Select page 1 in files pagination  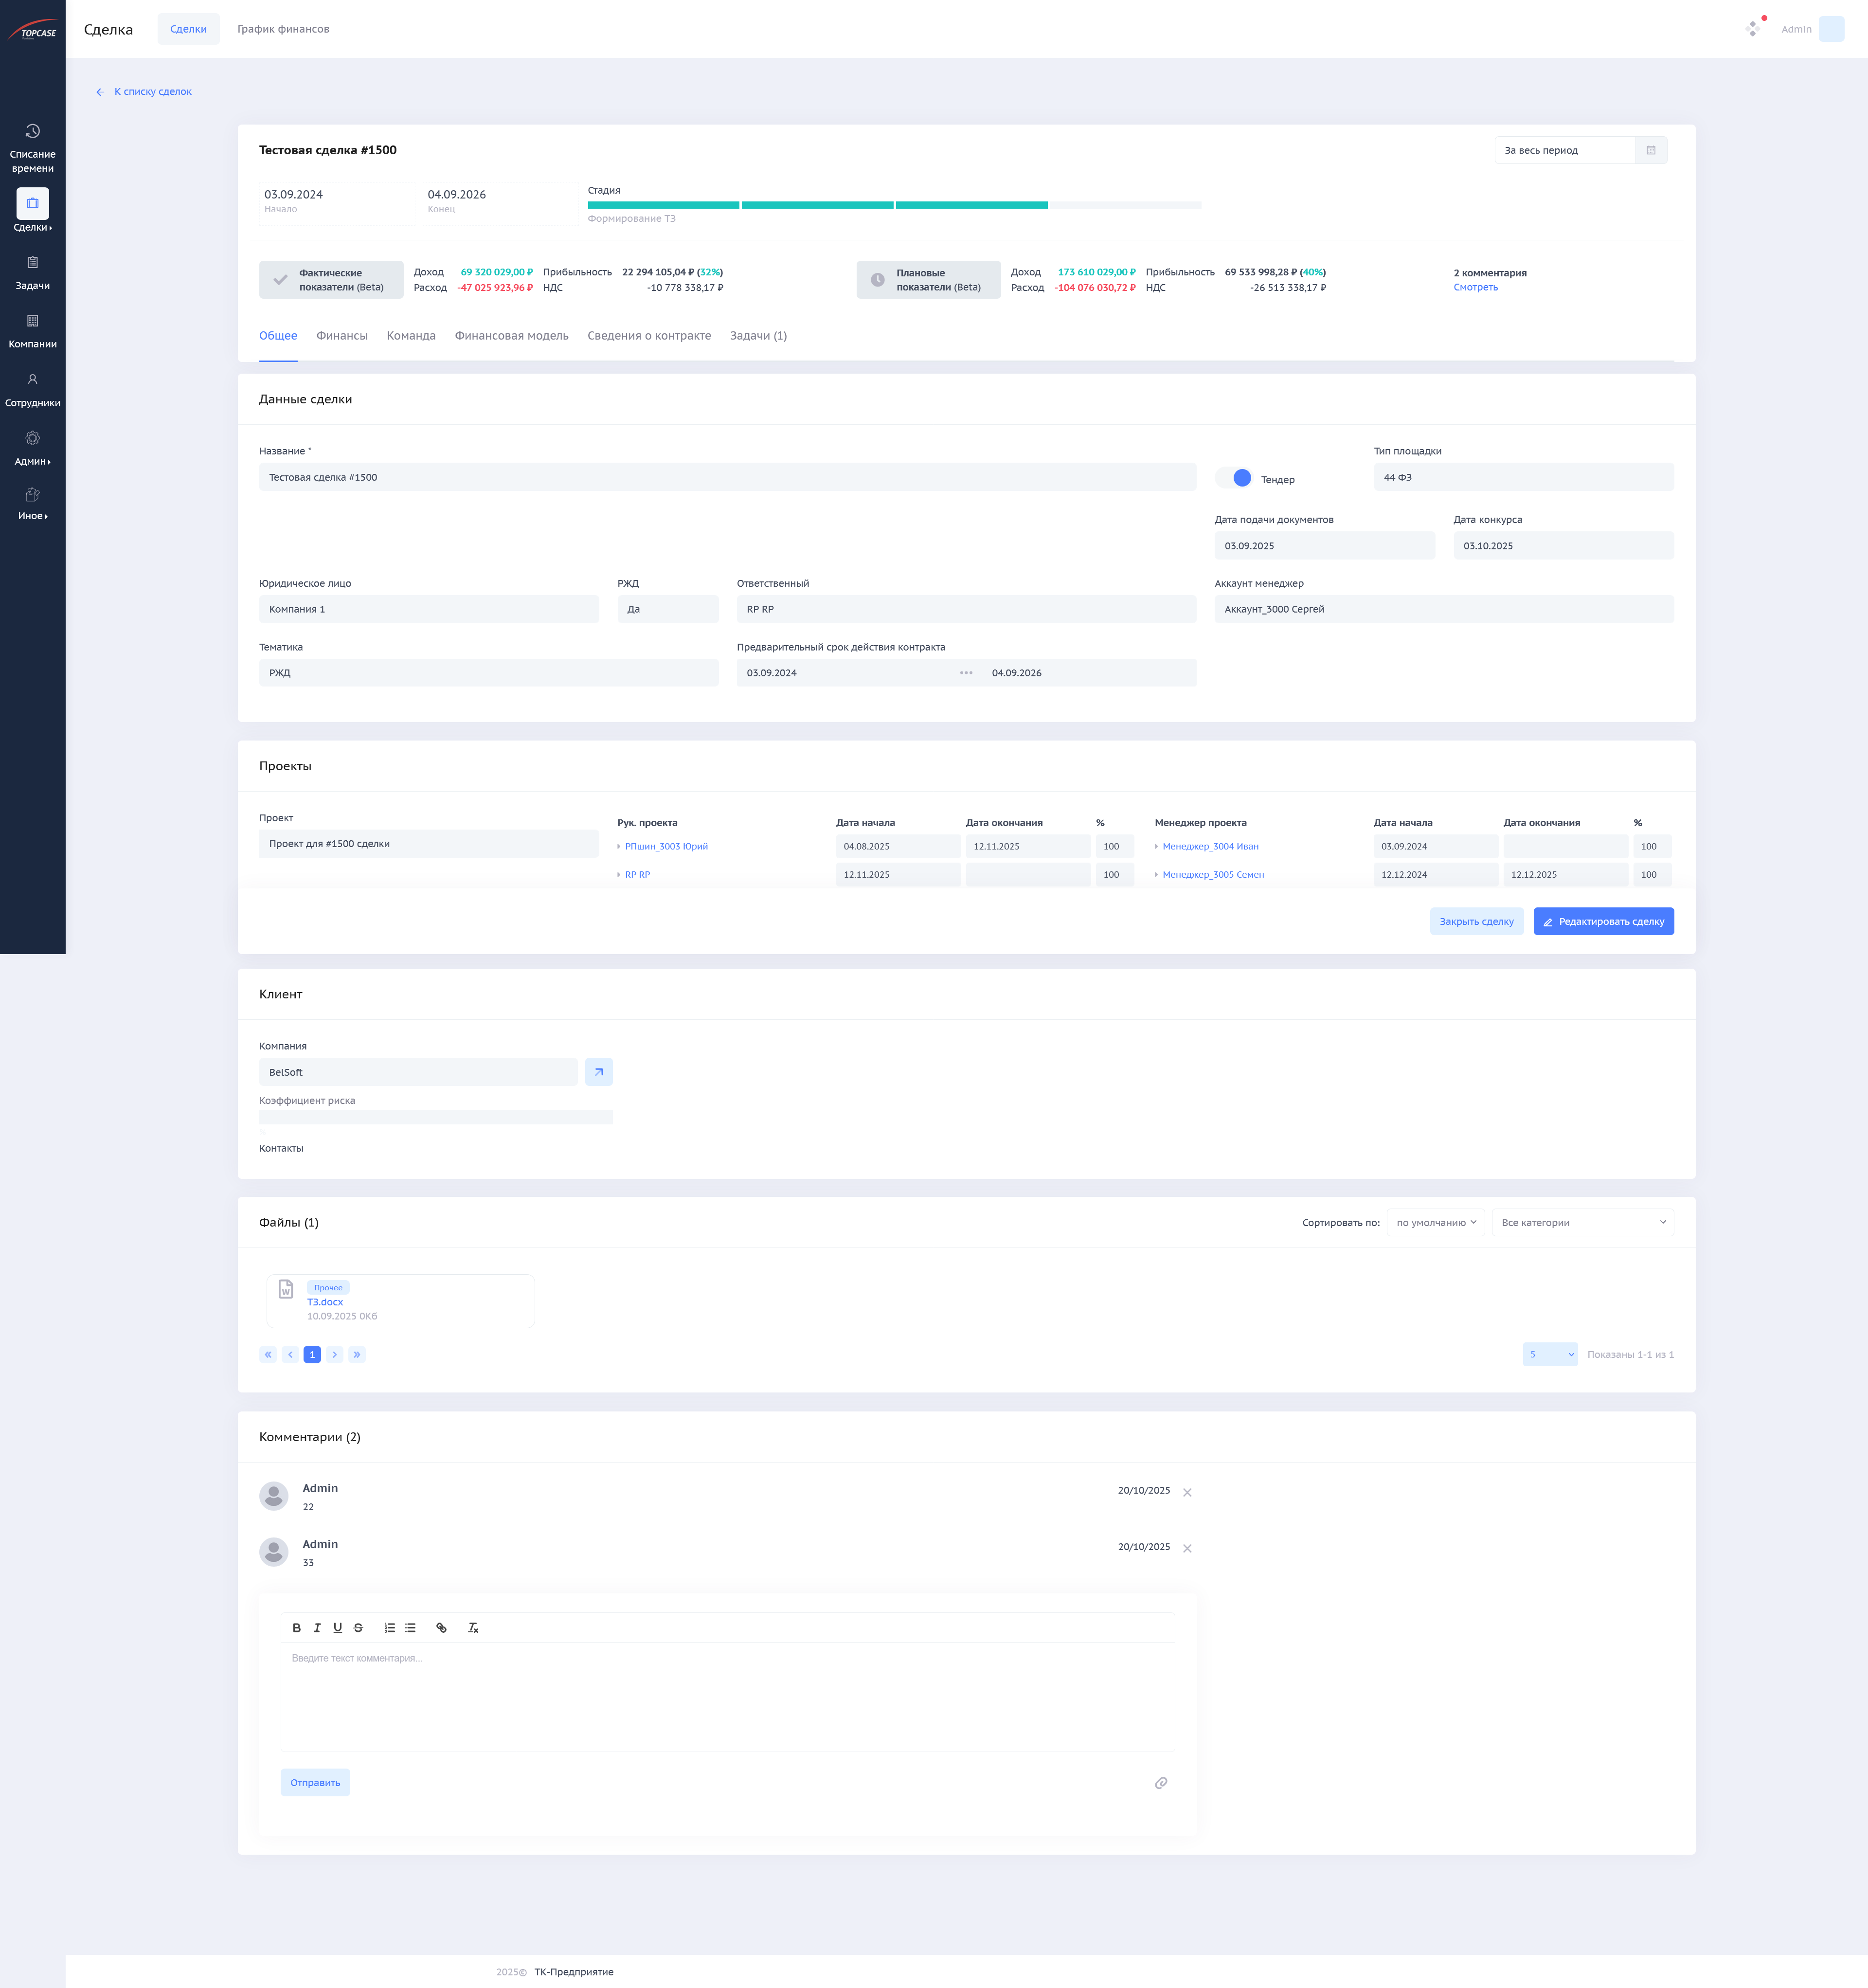(312, 1355)
